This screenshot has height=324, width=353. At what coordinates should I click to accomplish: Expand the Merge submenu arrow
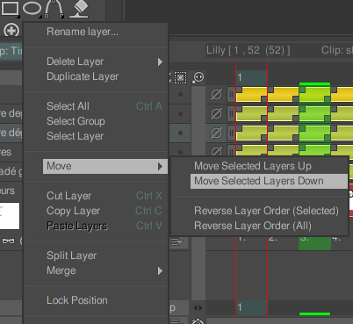click(160, 270)
